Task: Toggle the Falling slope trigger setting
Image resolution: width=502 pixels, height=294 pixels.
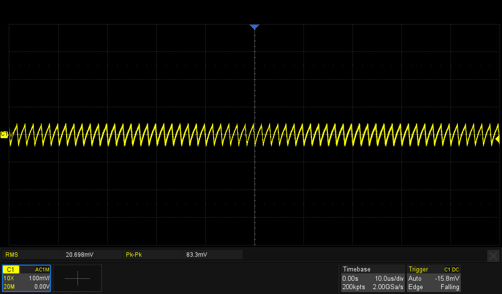Action: (x=450, y=287)
